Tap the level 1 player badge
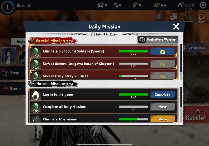The width and height of the screenshot is (209, 146). point(8,7)
